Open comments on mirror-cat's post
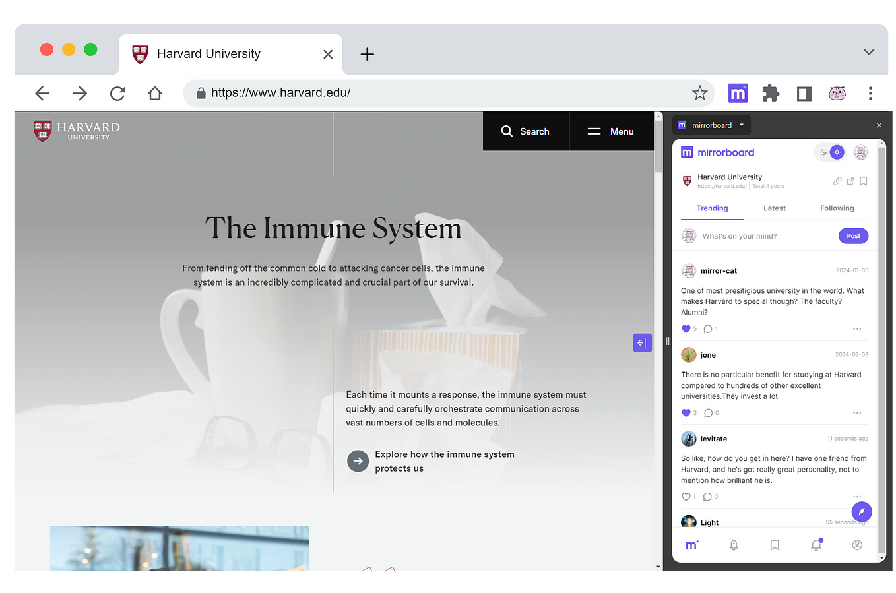This screenshot has width=896, height=593. click(708, 329)
